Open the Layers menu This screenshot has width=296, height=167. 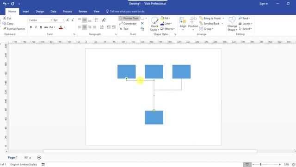point(246,24)
